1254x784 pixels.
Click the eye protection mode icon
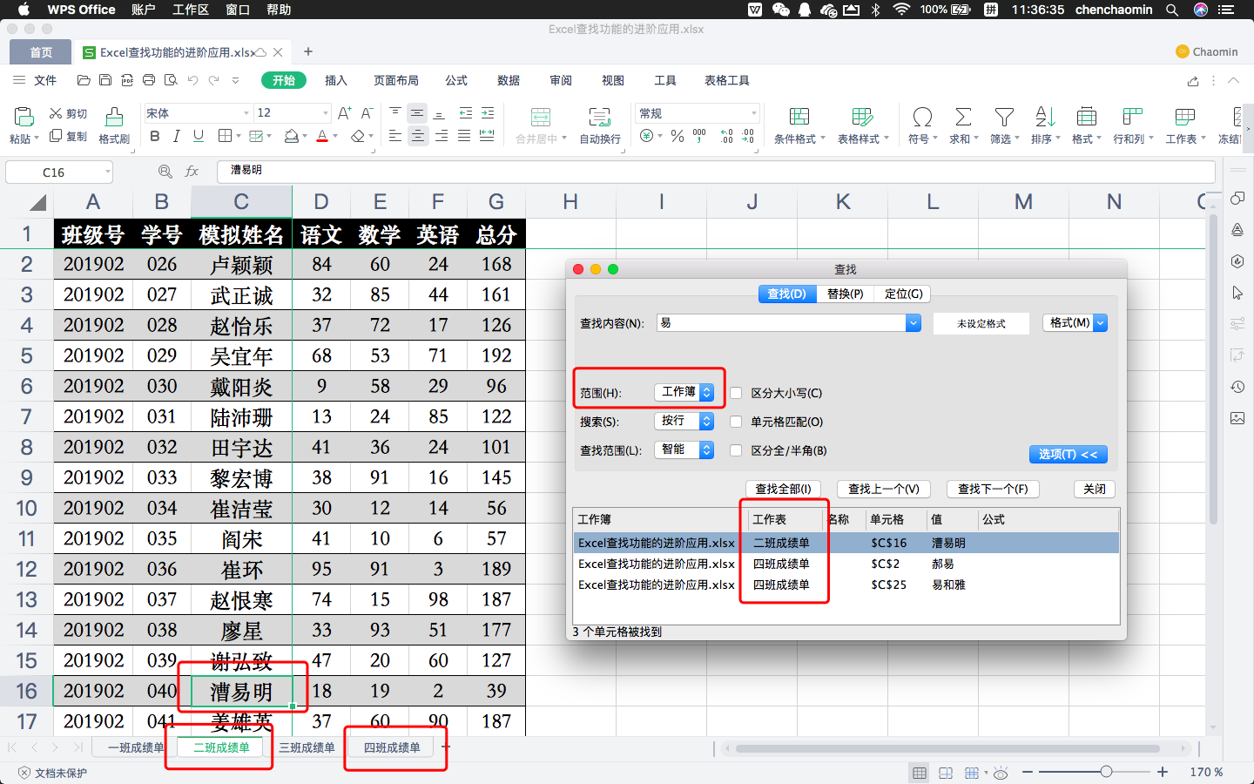coord(1001,773)
